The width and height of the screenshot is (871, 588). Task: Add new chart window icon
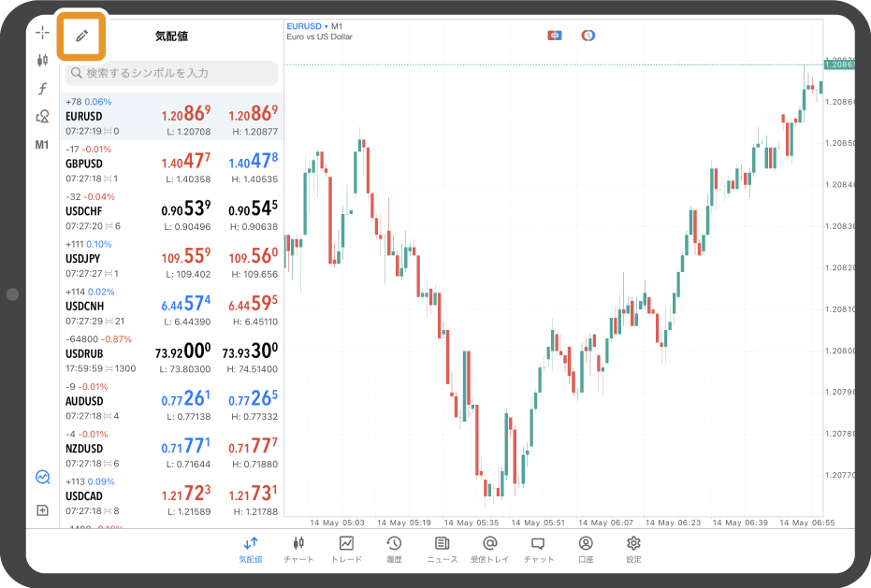(42, 510)
